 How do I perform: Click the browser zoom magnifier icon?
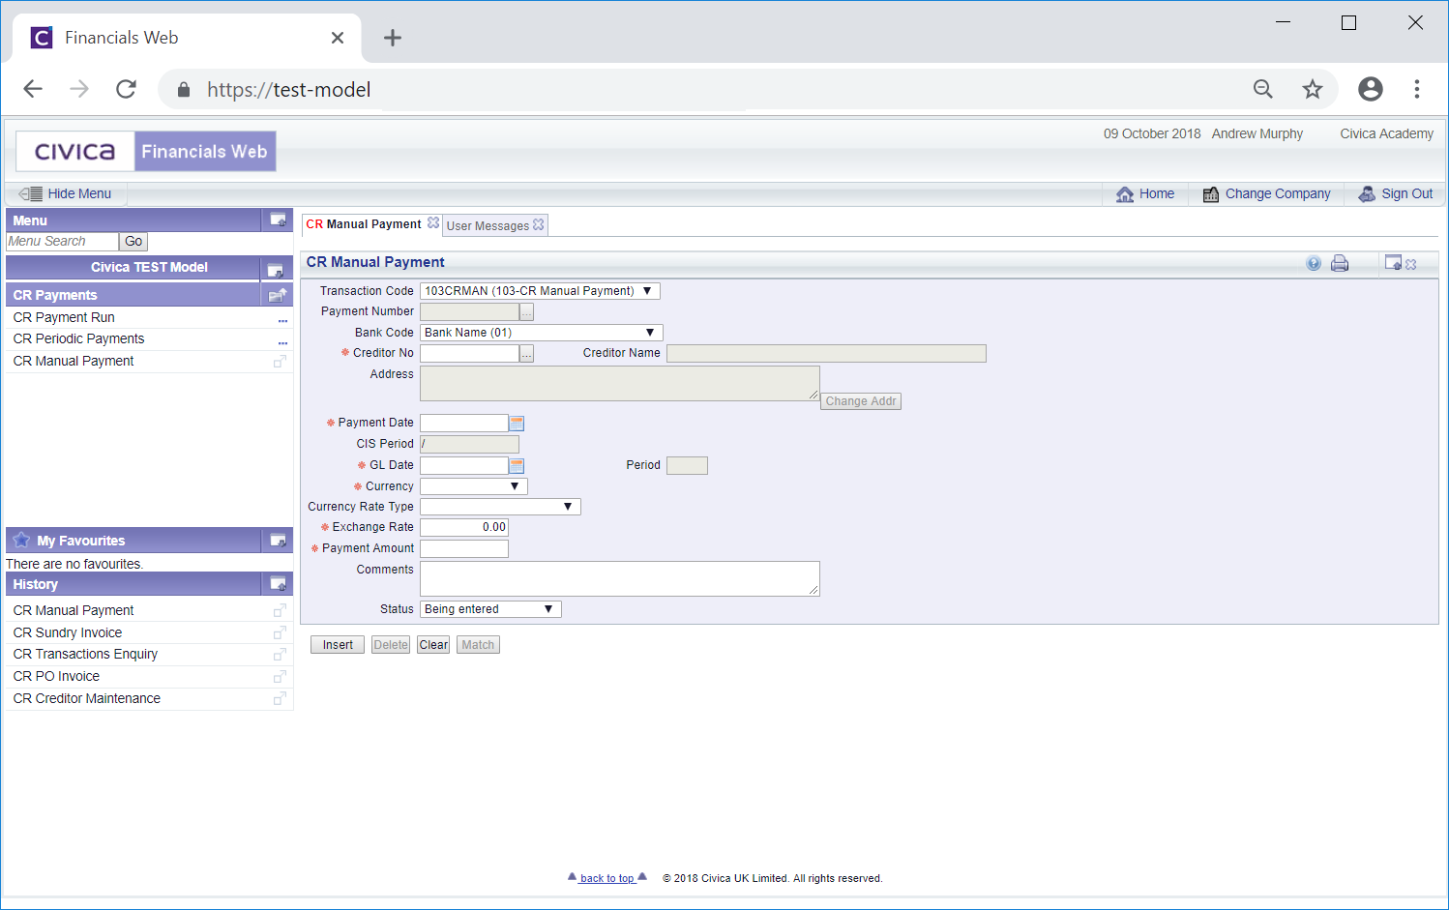[x=1263, y=89]
